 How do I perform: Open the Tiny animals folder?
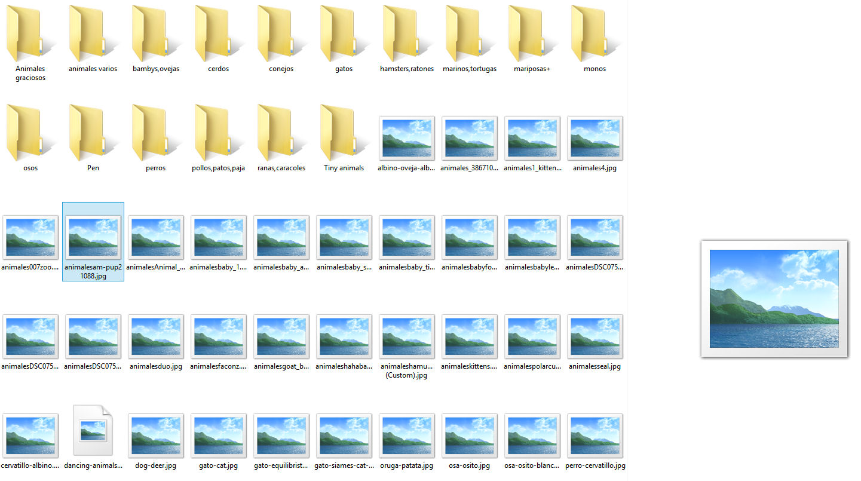click(344, 134)
